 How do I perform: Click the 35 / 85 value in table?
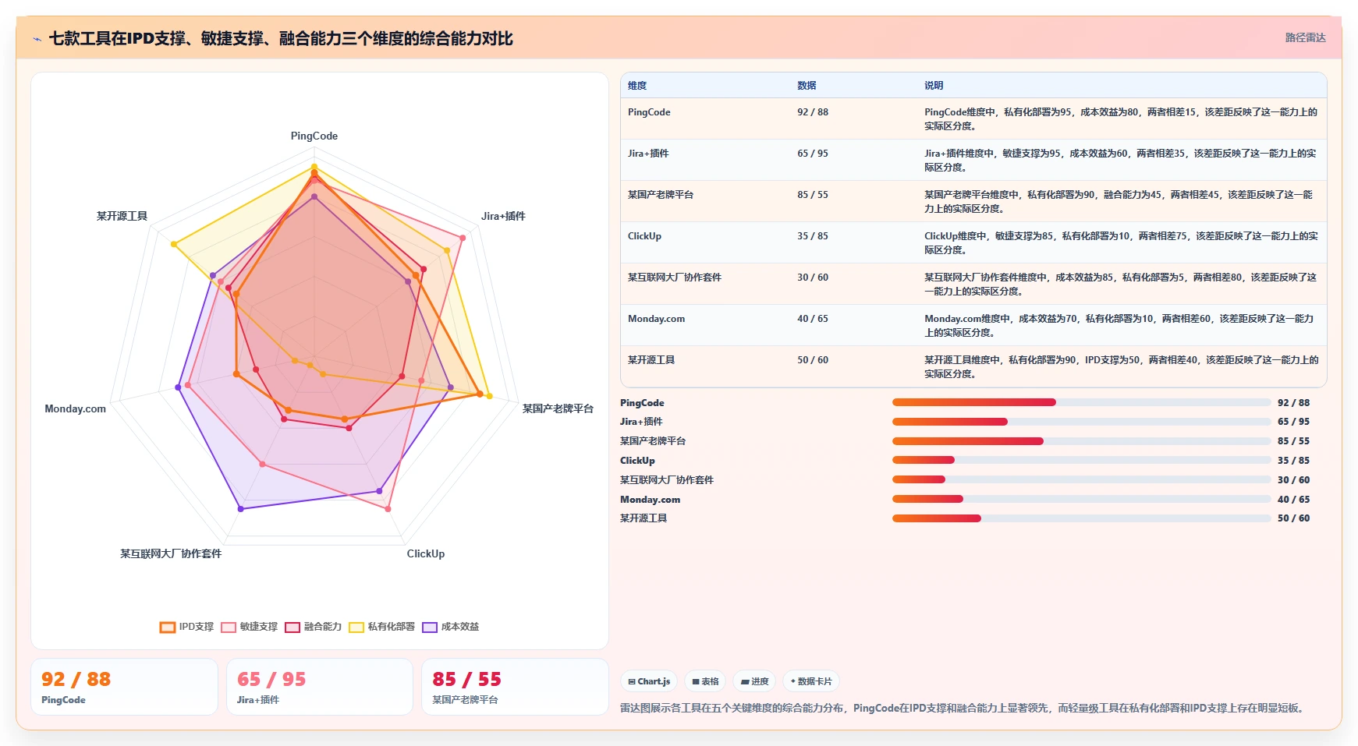click(813, 236)
